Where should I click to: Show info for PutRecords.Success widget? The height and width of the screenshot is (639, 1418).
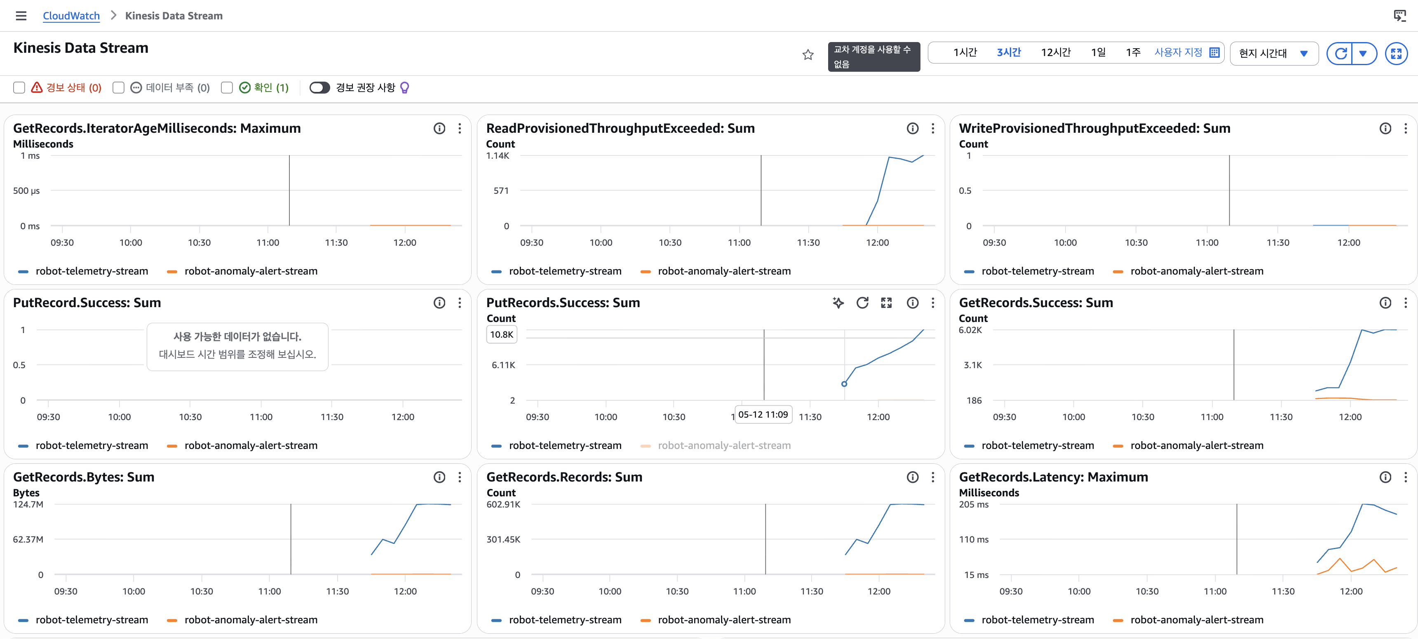pyautogui.click(x=912, y=303)
